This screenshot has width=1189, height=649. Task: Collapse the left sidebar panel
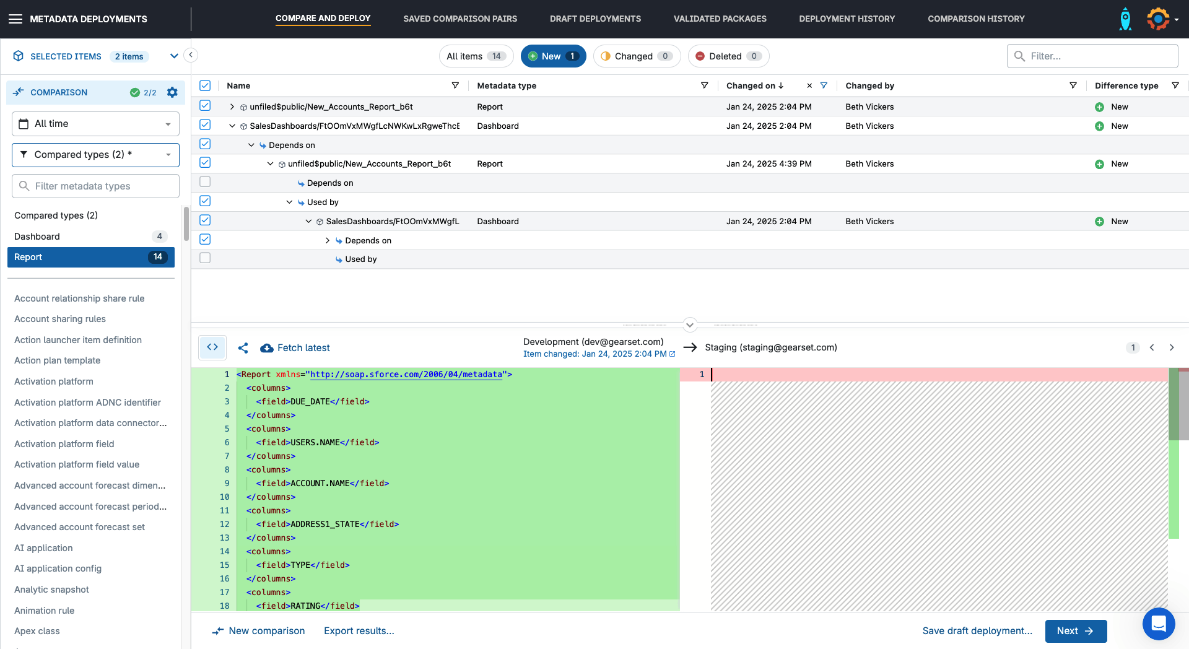pyautogui.click(x=191, y=55)
